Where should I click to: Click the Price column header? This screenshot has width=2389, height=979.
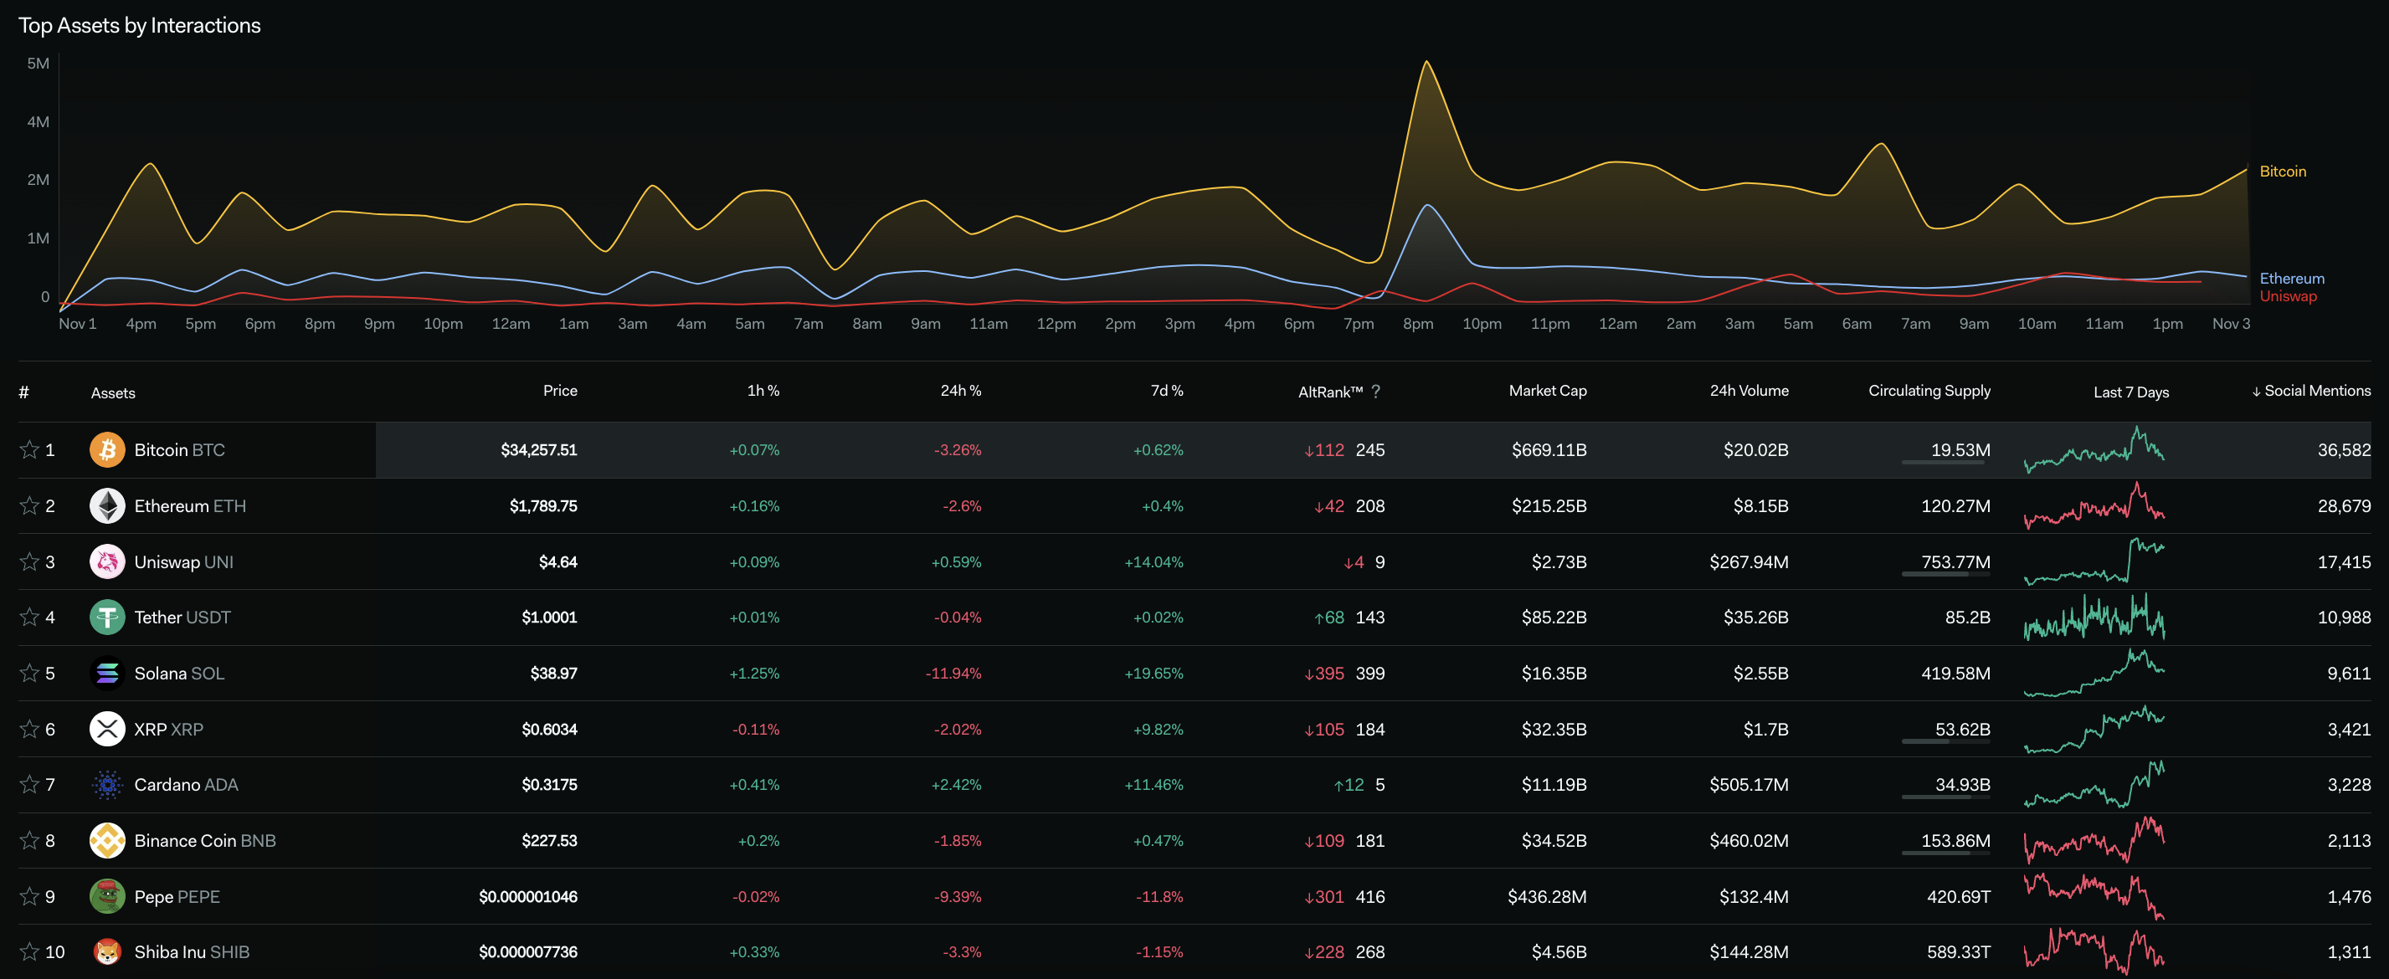click(559, 392)
